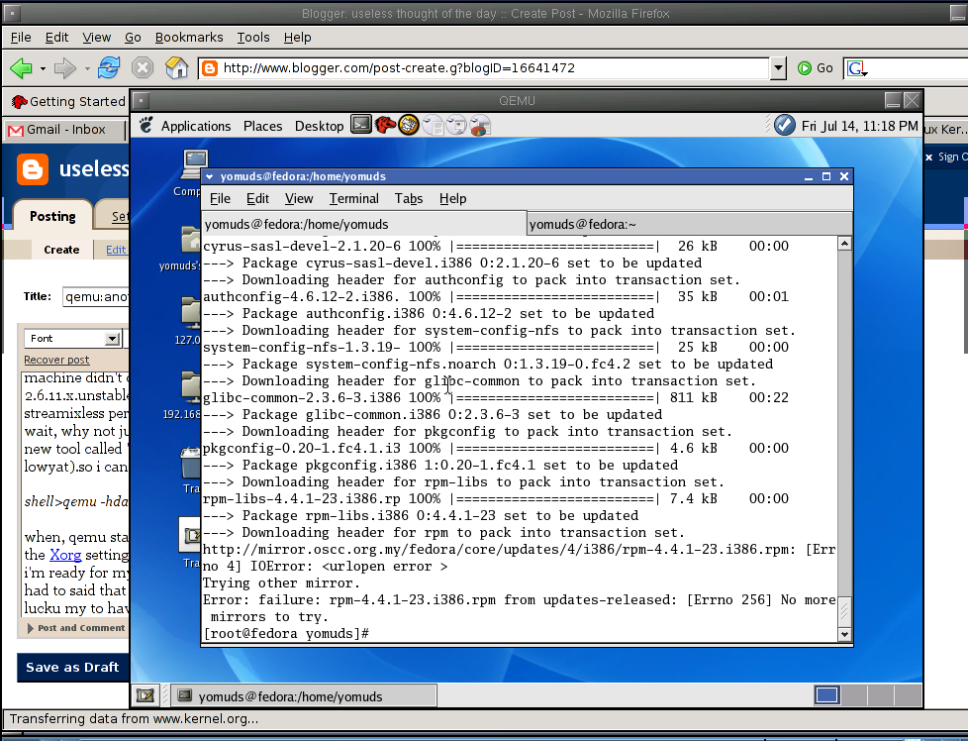Open the Font dropdown in the post editor
This screenshot has width=968, height=741.
click(x=71, y=338)
